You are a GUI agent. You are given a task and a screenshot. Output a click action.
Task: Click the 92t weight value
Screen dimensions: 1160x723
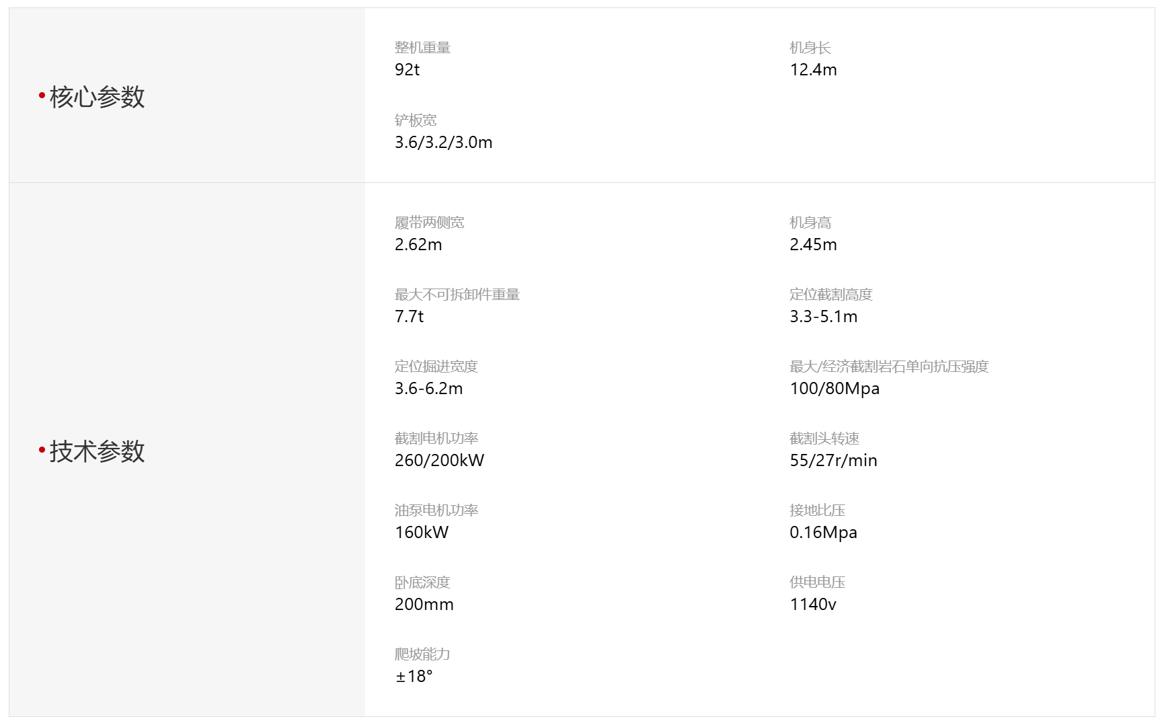(408, 69)
